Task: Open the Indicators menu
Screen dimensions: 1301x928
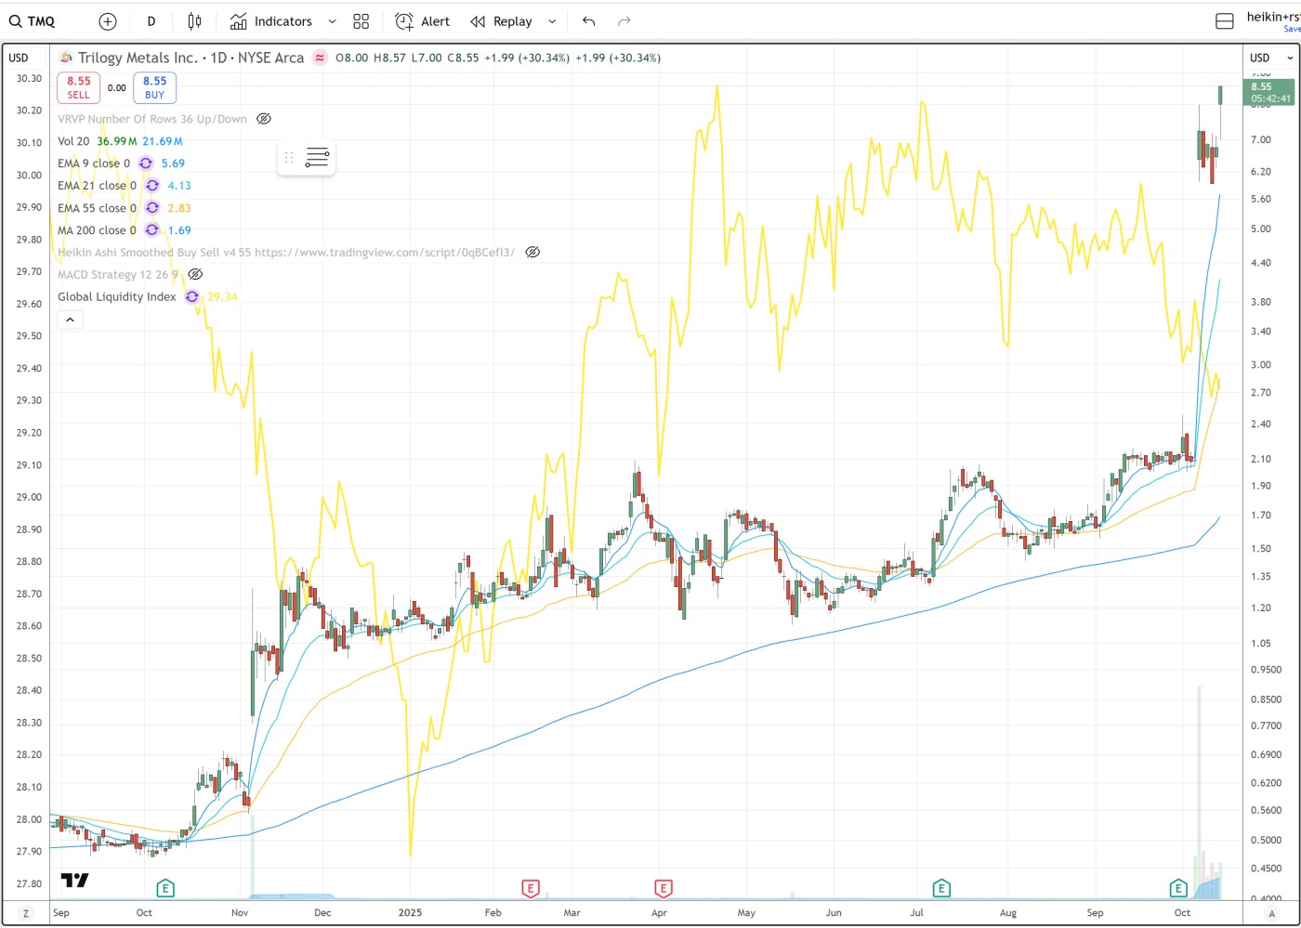Action: point(272,21)
